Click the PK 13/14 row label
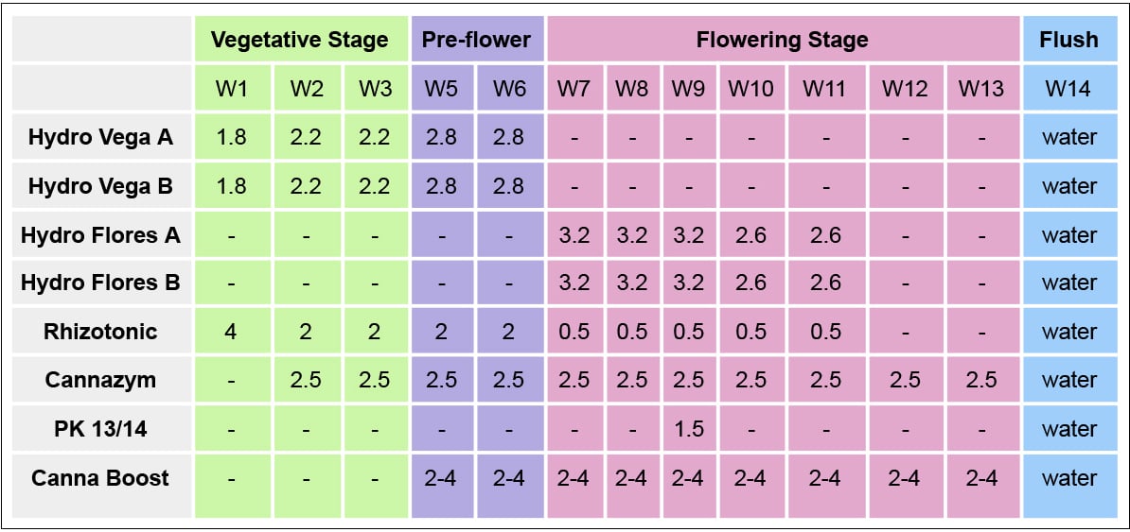The image size is (1130, 532). click(x=100, y=429)
